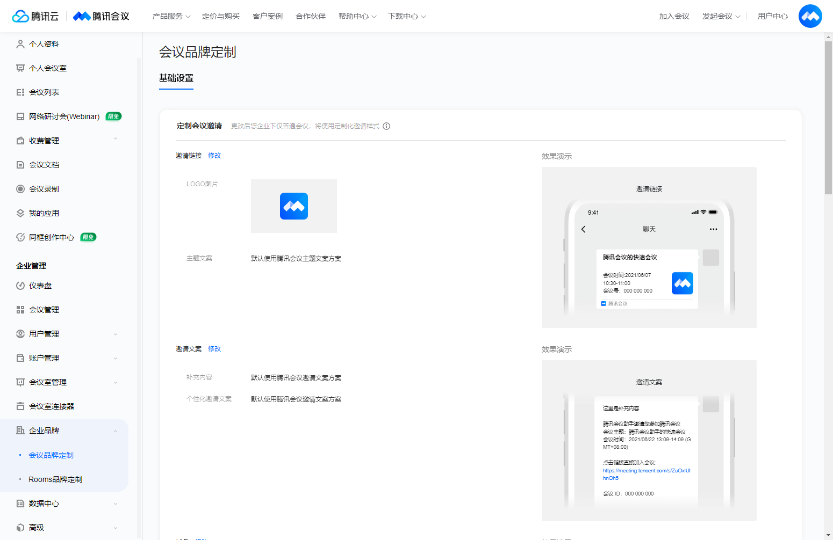Image resolution: width=833 pixels, height=540 pixels.
Task: Expand the 收费管理 chevron
Action: point(116,139)
